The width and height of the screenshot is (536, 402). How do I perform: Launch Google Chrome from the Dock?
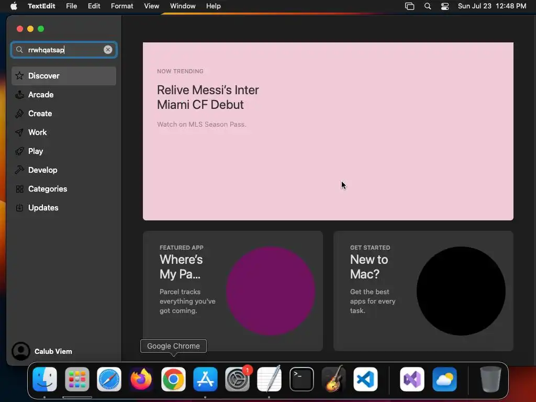pyautogui.click(x=173, y=379)
